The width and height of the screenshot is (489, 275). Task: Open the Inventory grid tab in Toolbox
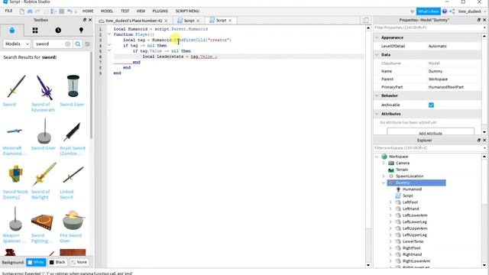(35, 31)
